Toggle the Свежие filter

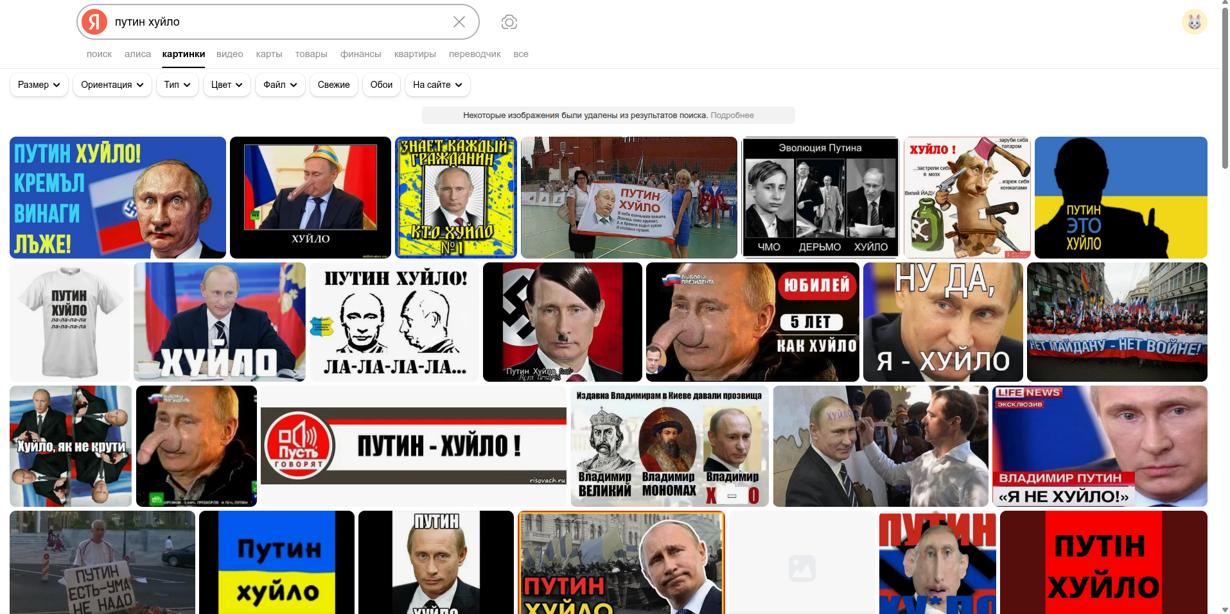tap(334, 85)
